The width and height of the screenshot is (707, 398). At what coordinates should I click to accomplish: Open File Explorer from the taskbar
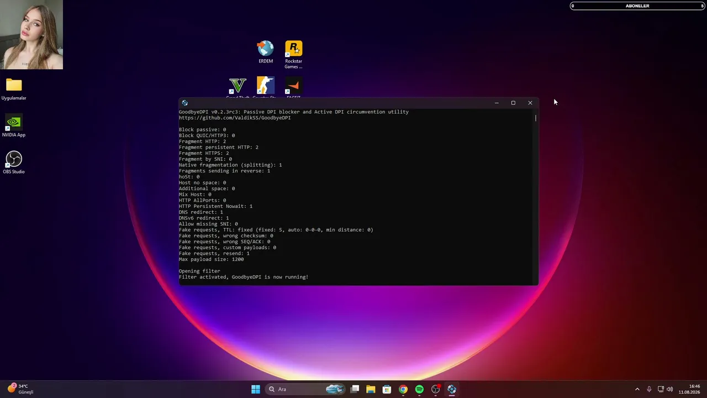(x=371, y=389)
